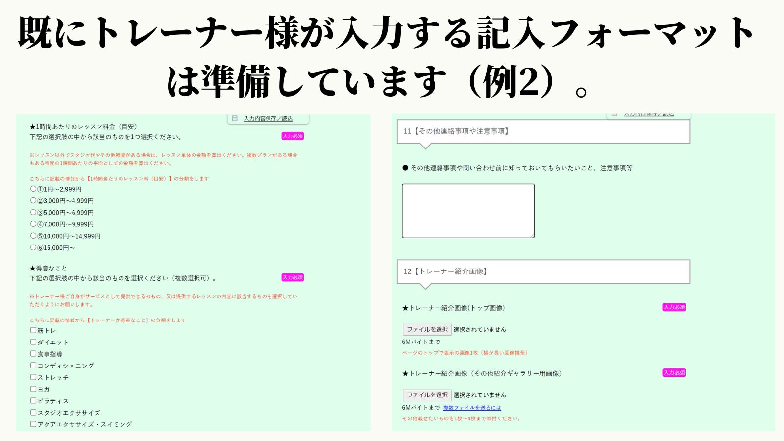Viewport: 784px width, 441px height.
Task: Check the ヨガ checkbox
Action: [33, 389]
